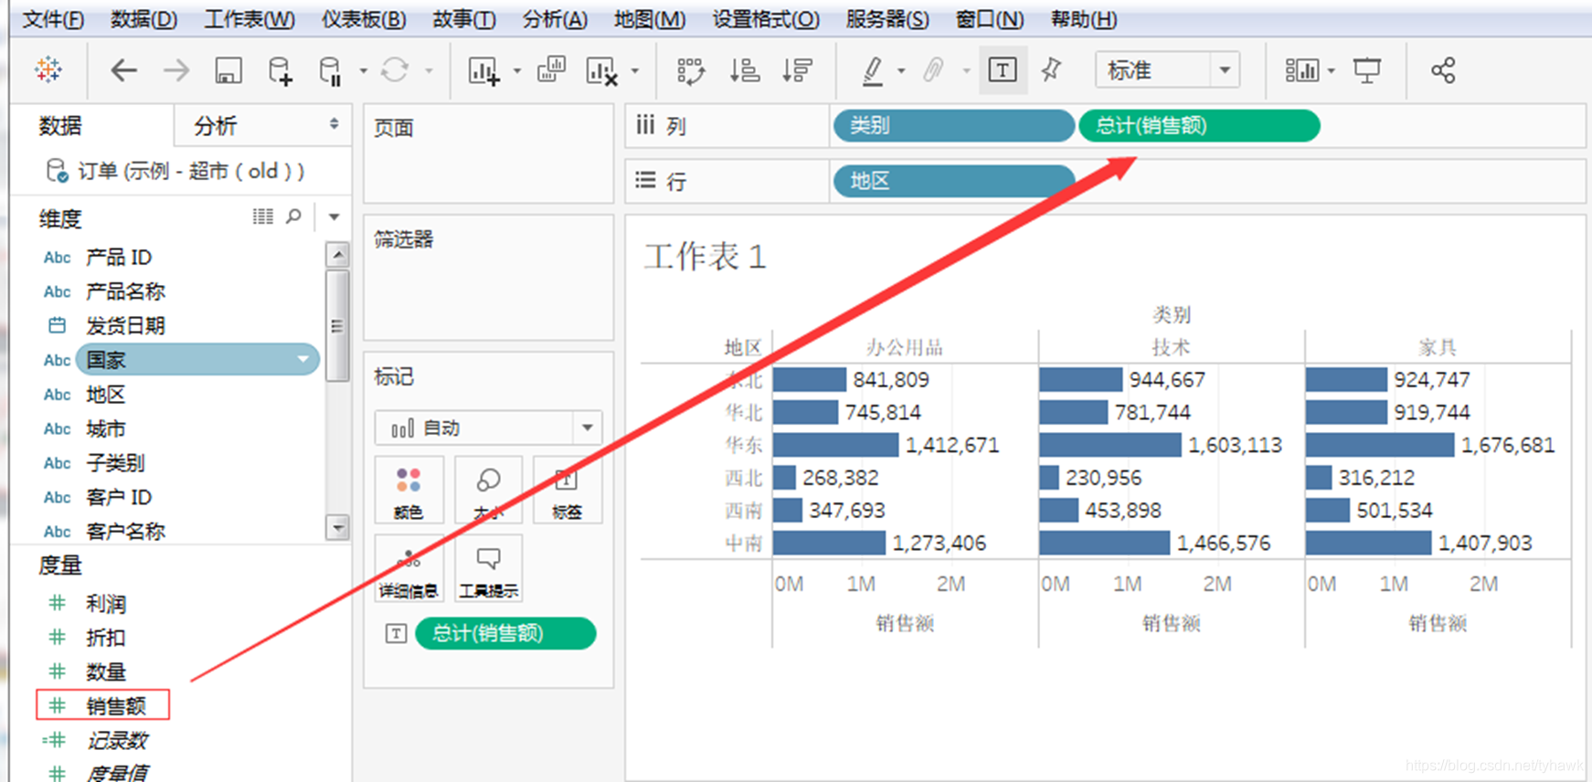Screen dimensions: 1592x782
Task: Swap rows and columns icon
Action: point(690,70)
